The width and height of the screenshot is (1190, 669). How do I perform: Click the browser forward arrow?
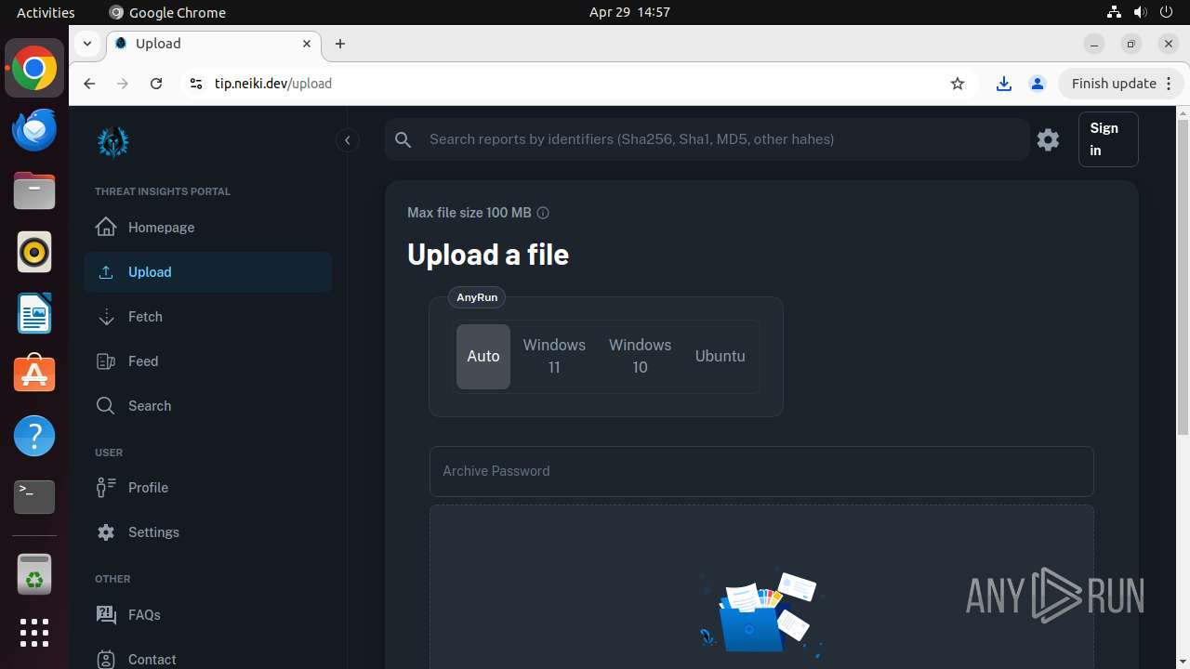(x=123, y=84)
